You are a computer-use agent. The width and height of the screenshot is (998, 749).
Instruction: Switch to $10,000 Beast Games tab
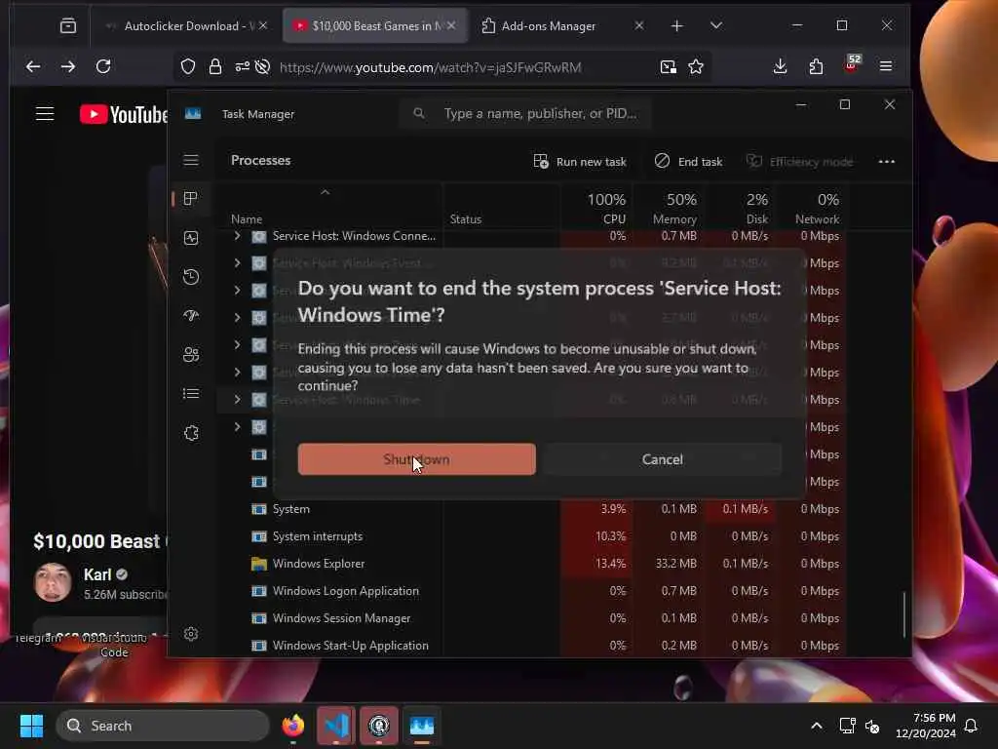pyautogui.click(x=375, y=26)
